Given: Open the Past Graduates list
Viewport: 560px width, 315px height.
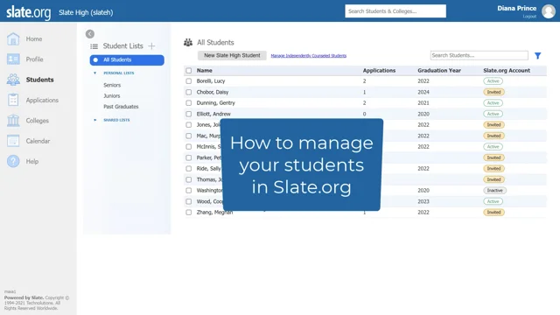Looking at the screenshot, I should 121,107.
